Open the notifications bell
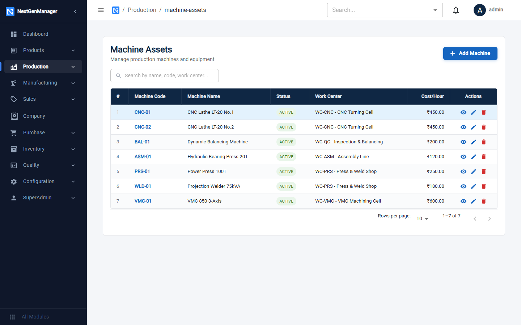 pyautogui.click(x=456, y=10)
